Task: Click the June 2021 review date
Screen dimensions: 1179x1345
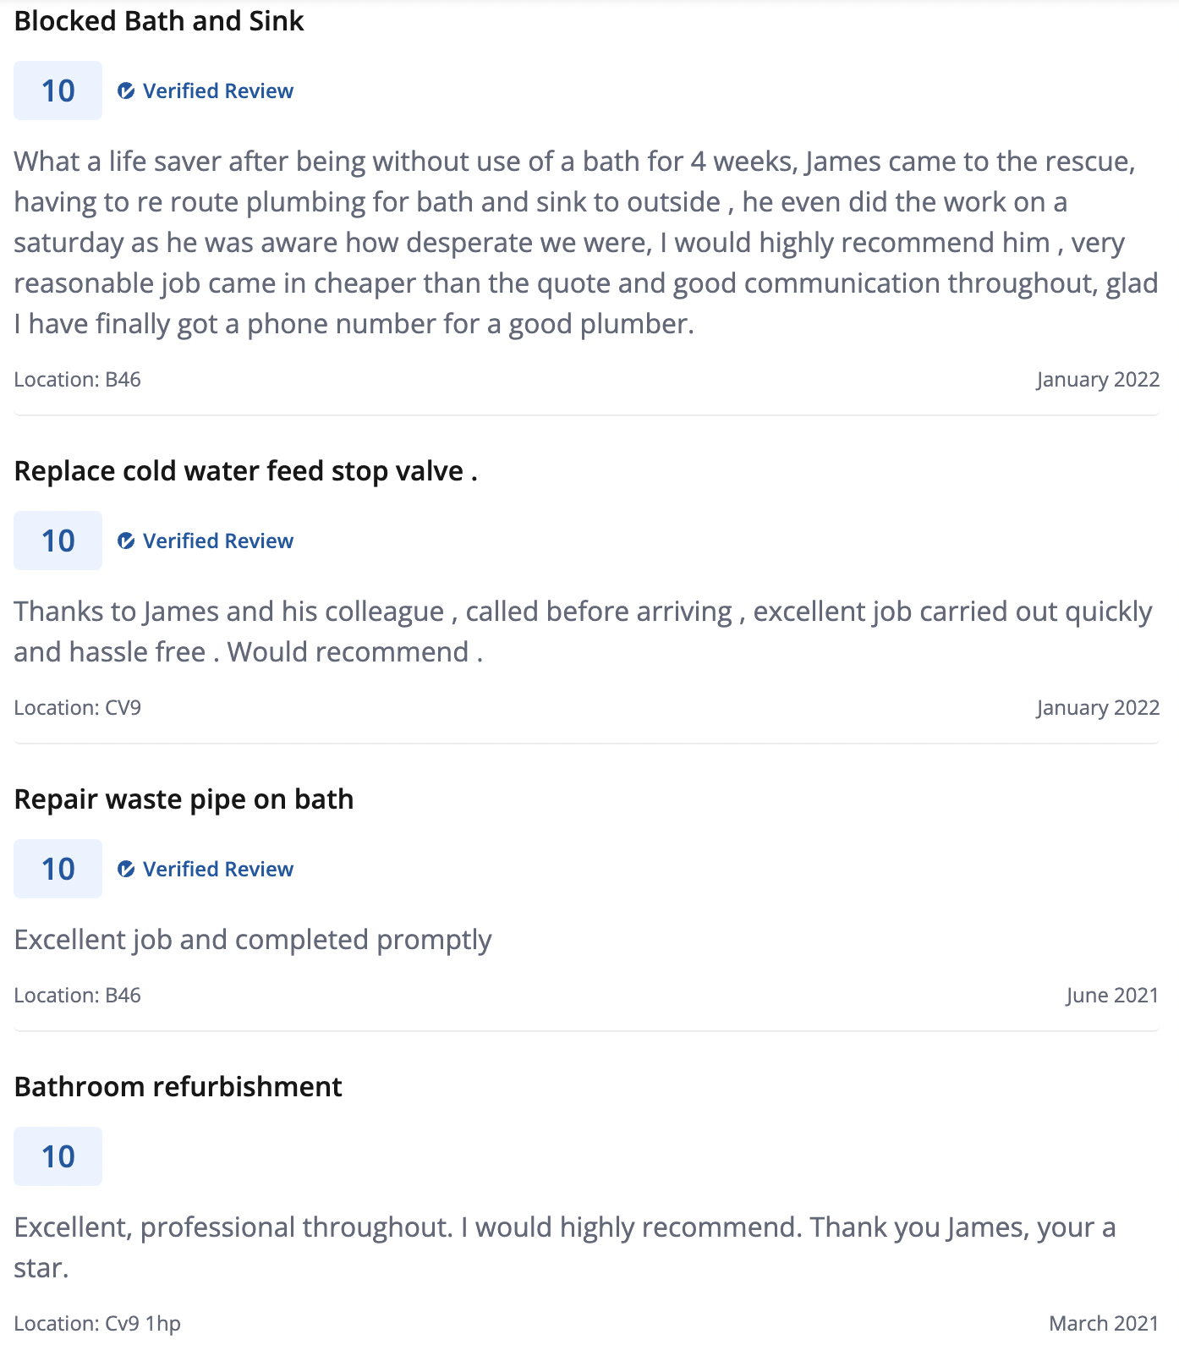Action: 1111,996
